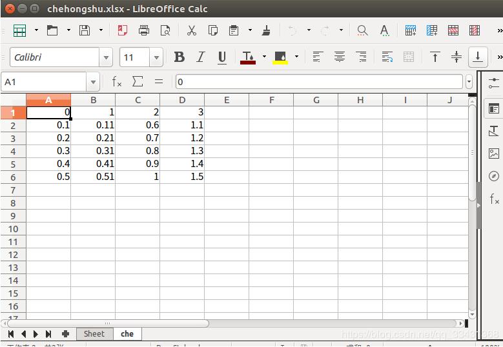The image size is (503, 347).
Task: Click the Function equals sign icon
Action: [x=159, y=82]
